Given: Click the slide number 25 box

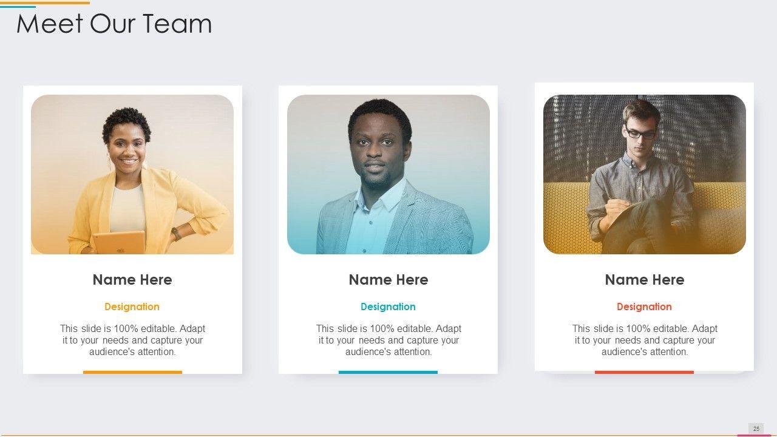Looking at the screenshot, I should [756, 429].
